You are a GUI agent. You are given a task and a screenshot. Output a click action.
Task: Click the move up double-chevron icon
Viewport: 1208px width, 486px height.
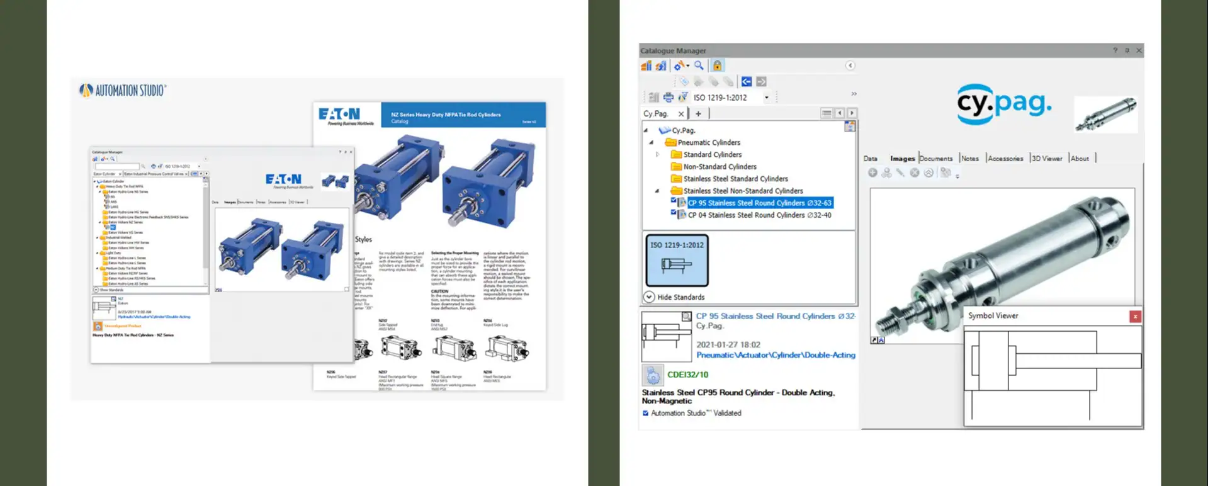click(x=929, y=172)
